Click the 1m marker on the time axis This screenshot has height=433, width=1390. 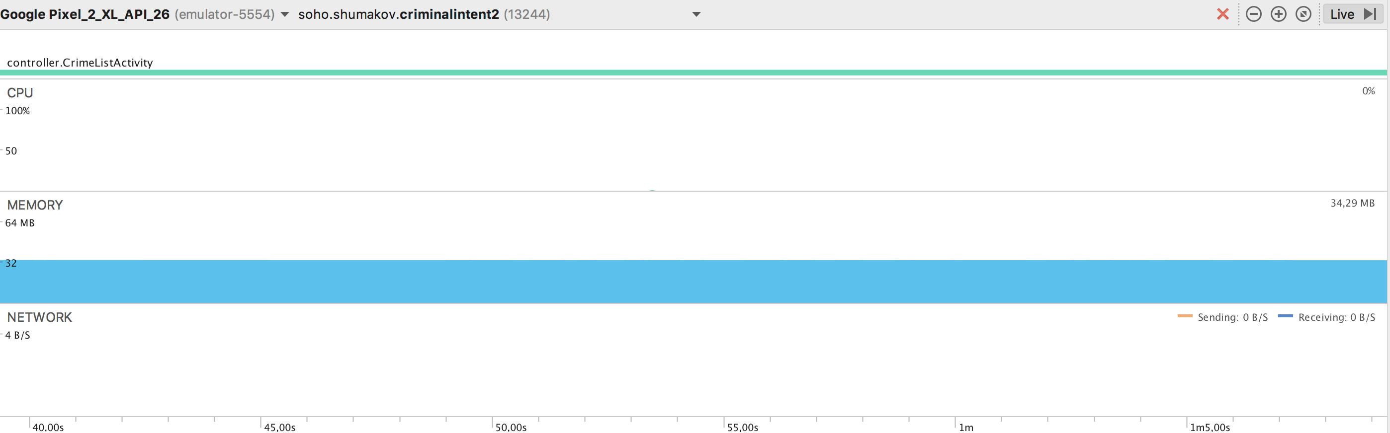(x=966, y=427)
